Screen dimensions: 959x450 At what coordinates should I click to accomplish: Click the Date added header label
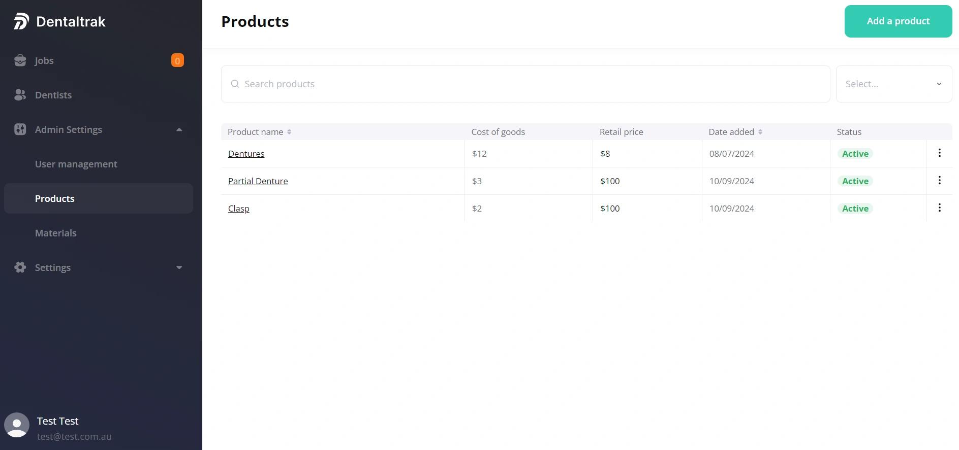731,132
